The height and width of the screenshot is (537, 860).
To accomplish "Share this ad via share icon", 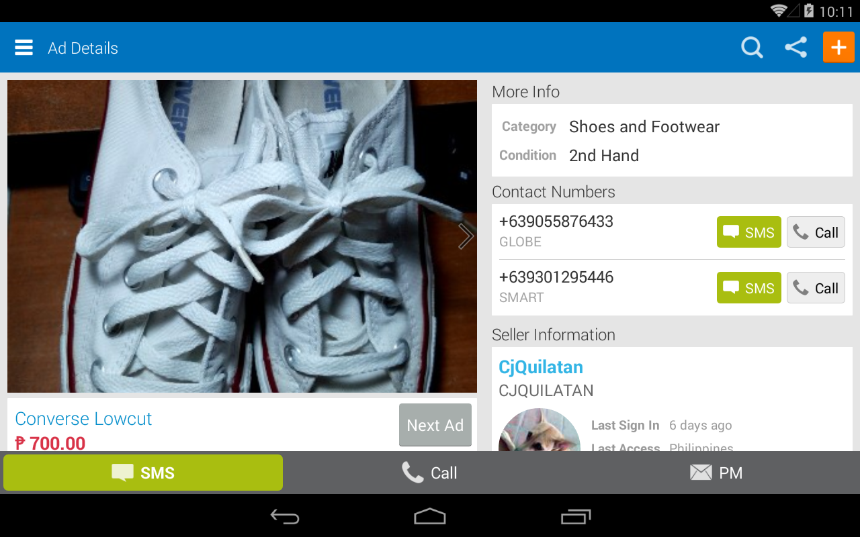I will [796, 48].
